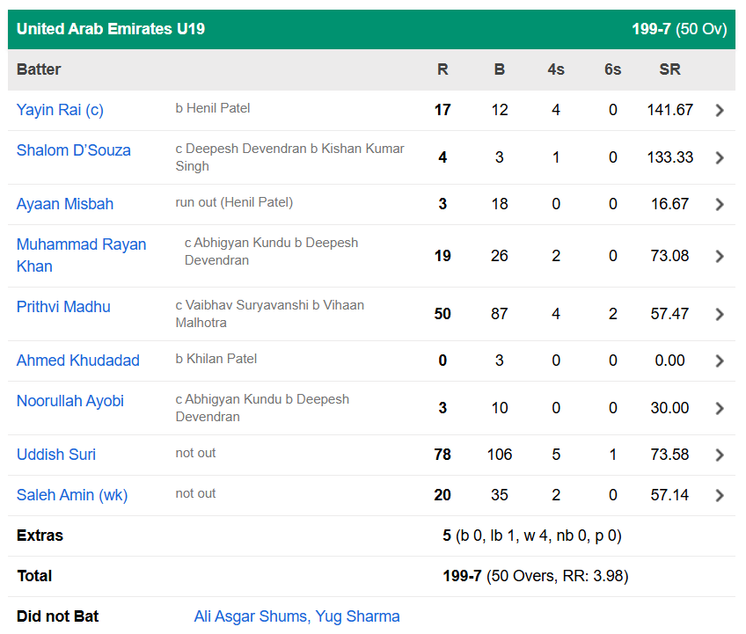This screenshot has width=746, height=634.
Task: Open Uddish Suri's player profile
Action: pyautogui.click(x=56, y=455)
